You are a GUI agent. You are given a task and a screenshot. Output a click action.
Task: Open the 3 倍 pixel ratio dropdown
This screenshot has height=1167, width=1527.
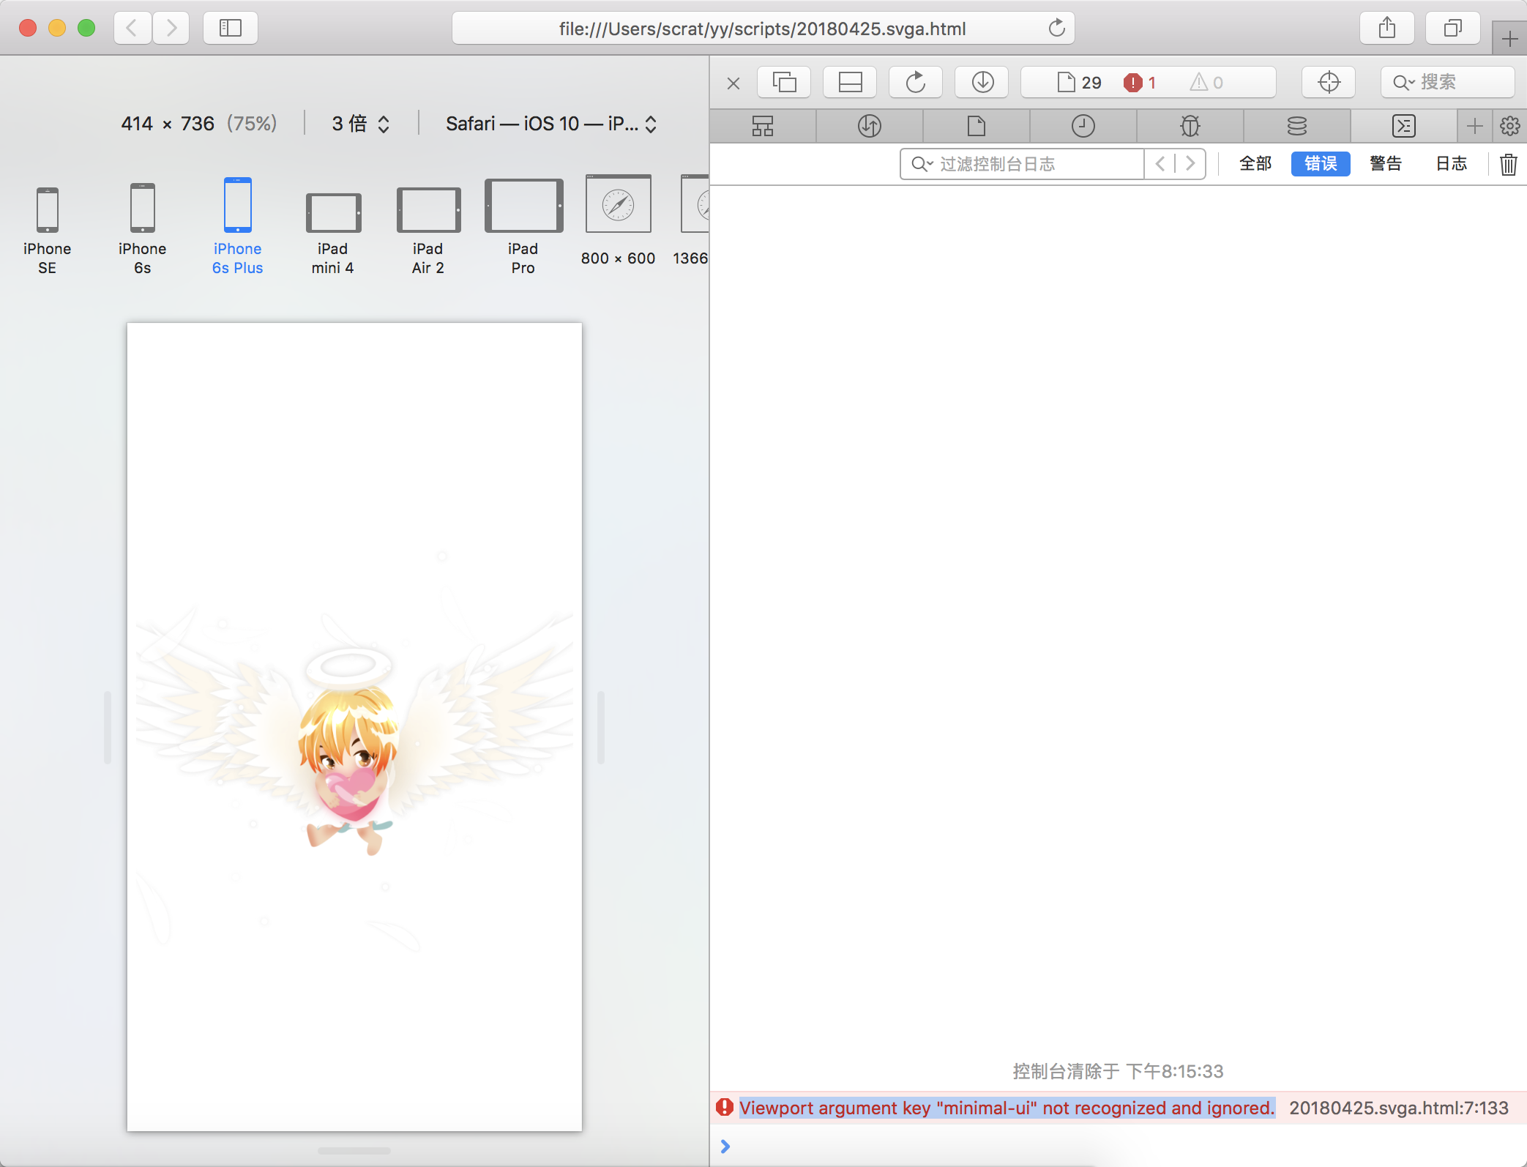coord(361,124)
